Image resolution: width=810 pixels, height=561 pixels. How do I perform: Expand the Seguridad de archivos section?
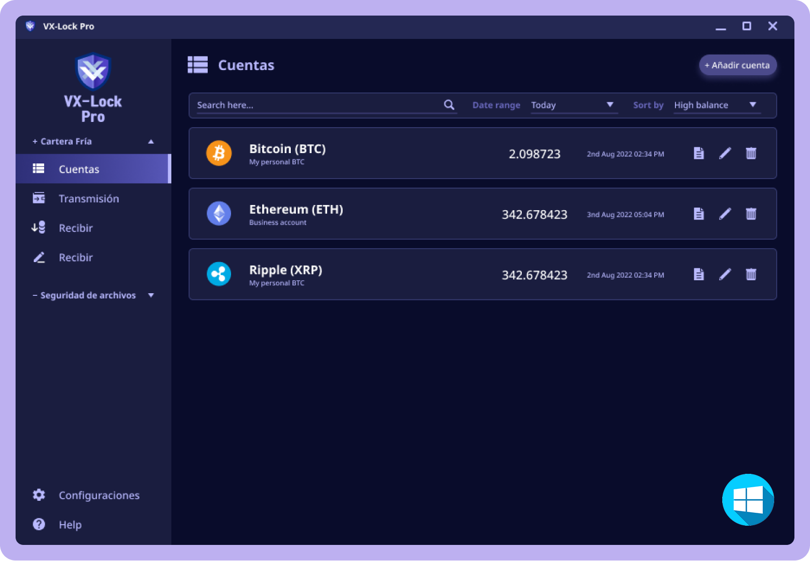(93, 295)
